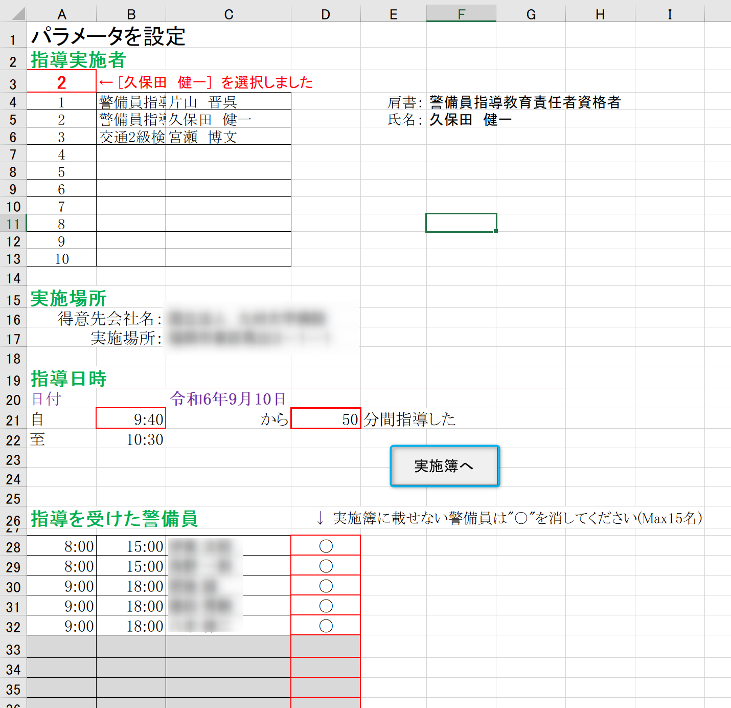Viewport: 731px width, 708px height.
Task: Select the circle mark in row 32
Action: coord(326,626)
